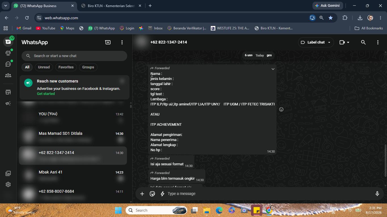Click the install app icon in address bar

[x=312, y=18]
